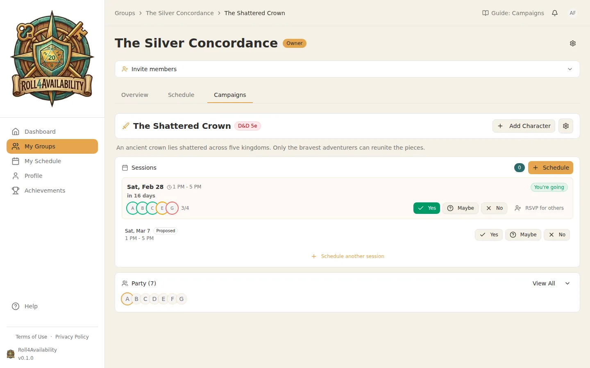The height and width of the screenshot is (368, 590).
Task: Open Achievements trophy in sidebar
Action: (x=44, y=191)
